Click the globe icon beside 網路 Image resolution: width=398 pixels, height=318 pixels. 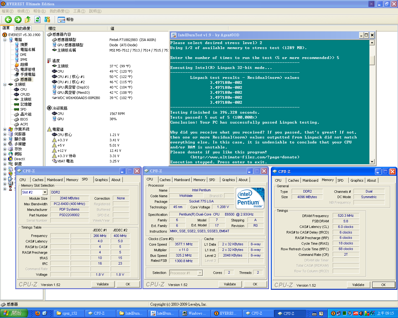[x=11, y=154]
